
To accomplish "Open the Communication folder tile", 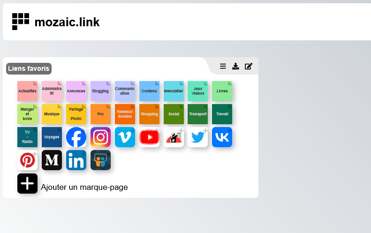I will [x=125, y=91].
